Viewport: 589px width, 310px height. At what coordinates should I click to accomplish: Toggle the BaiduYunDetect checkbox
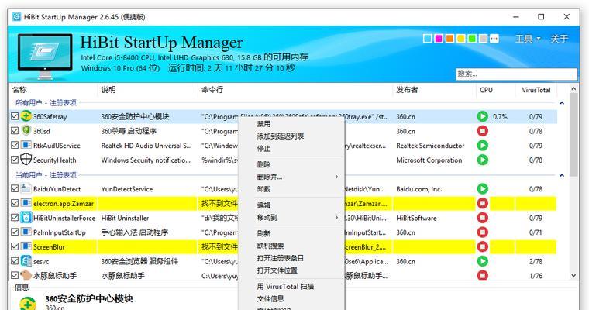15,188
